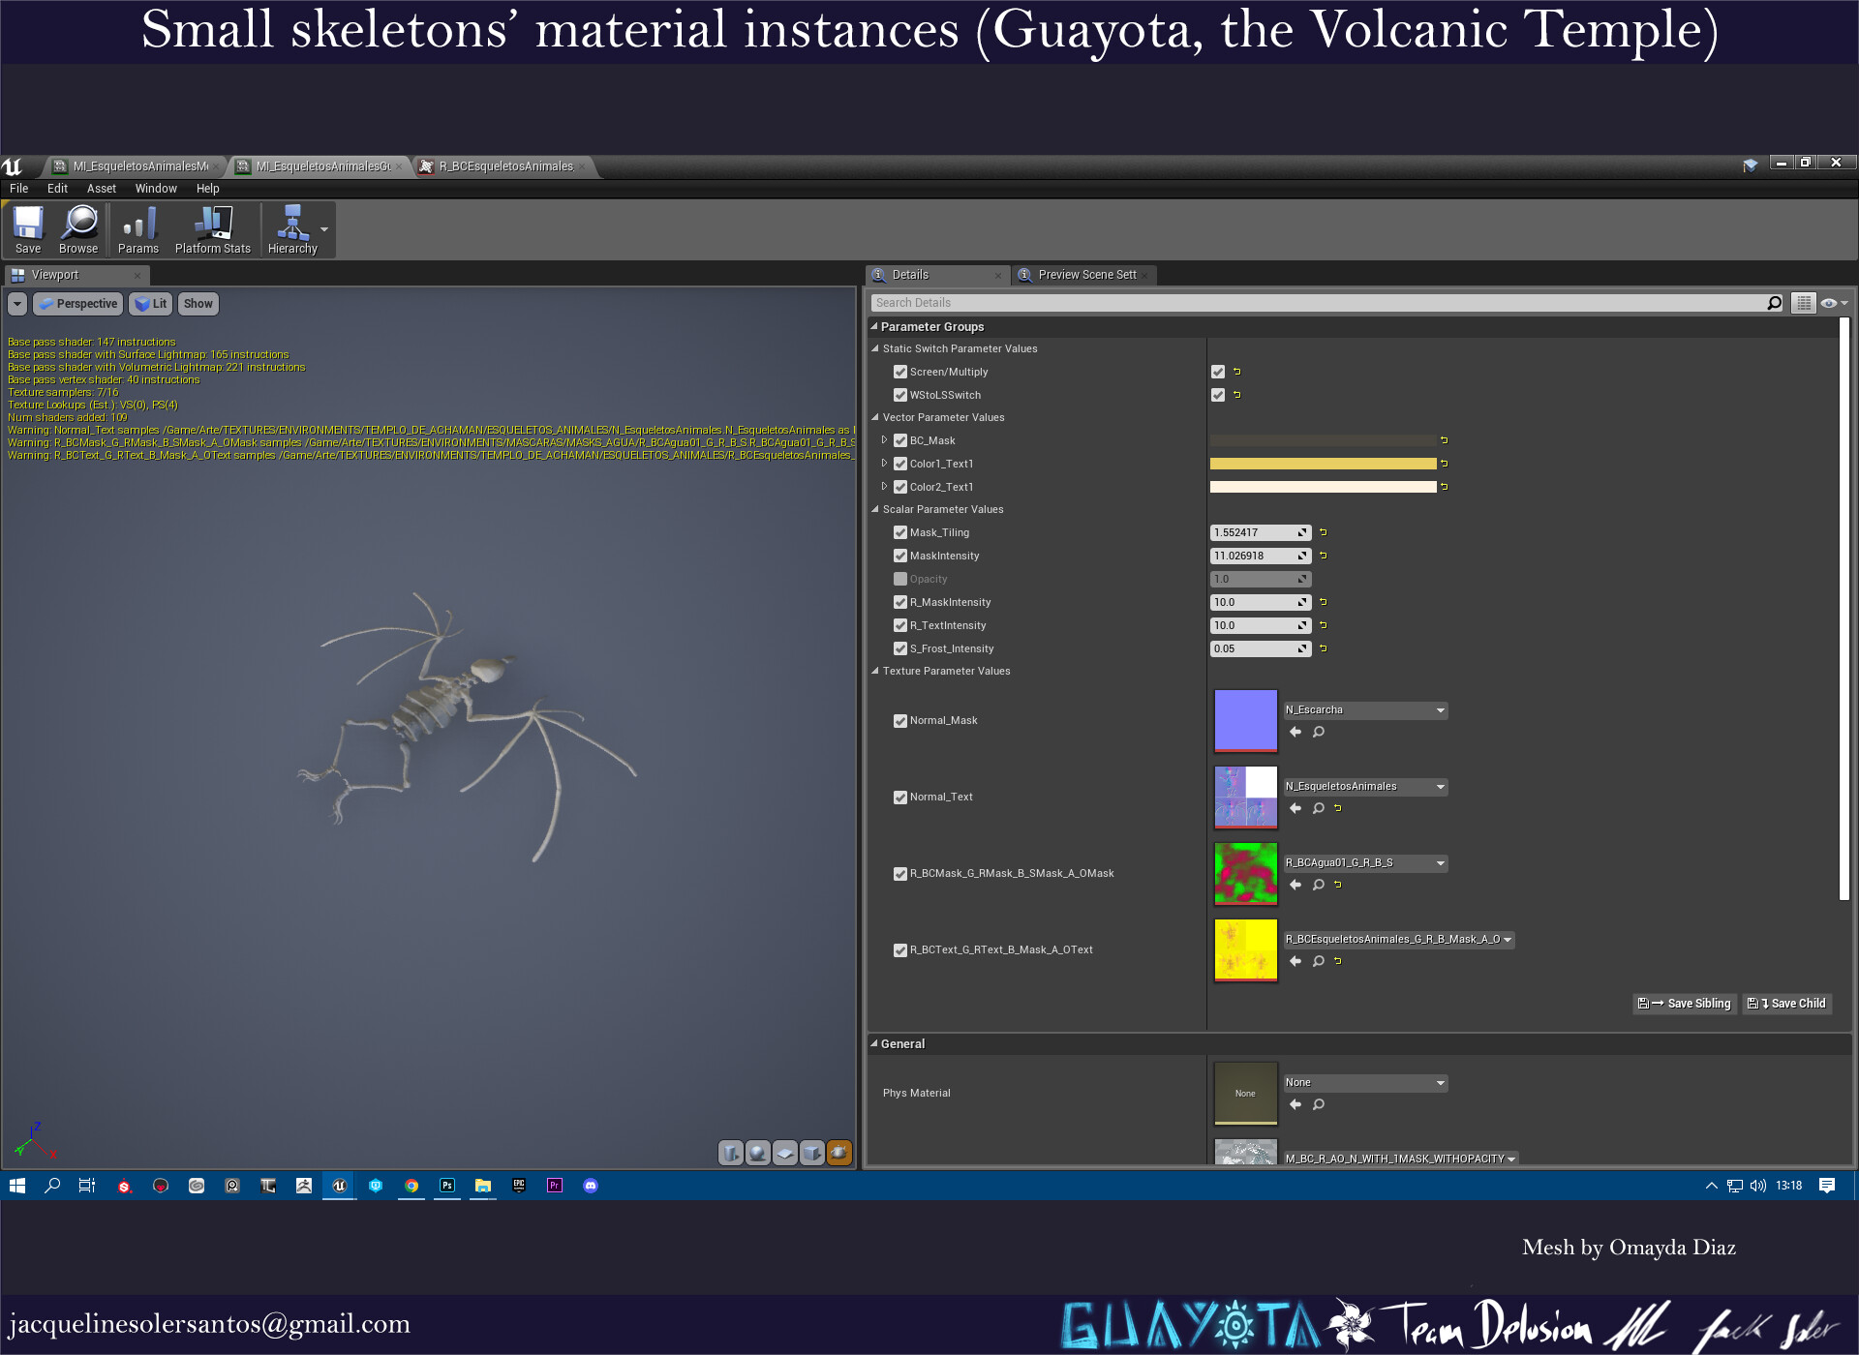The width and height of the screenshot is (1859, 1355).
Task: Open the N_Escarcha texture dropdown
Action: [1365, 710]
